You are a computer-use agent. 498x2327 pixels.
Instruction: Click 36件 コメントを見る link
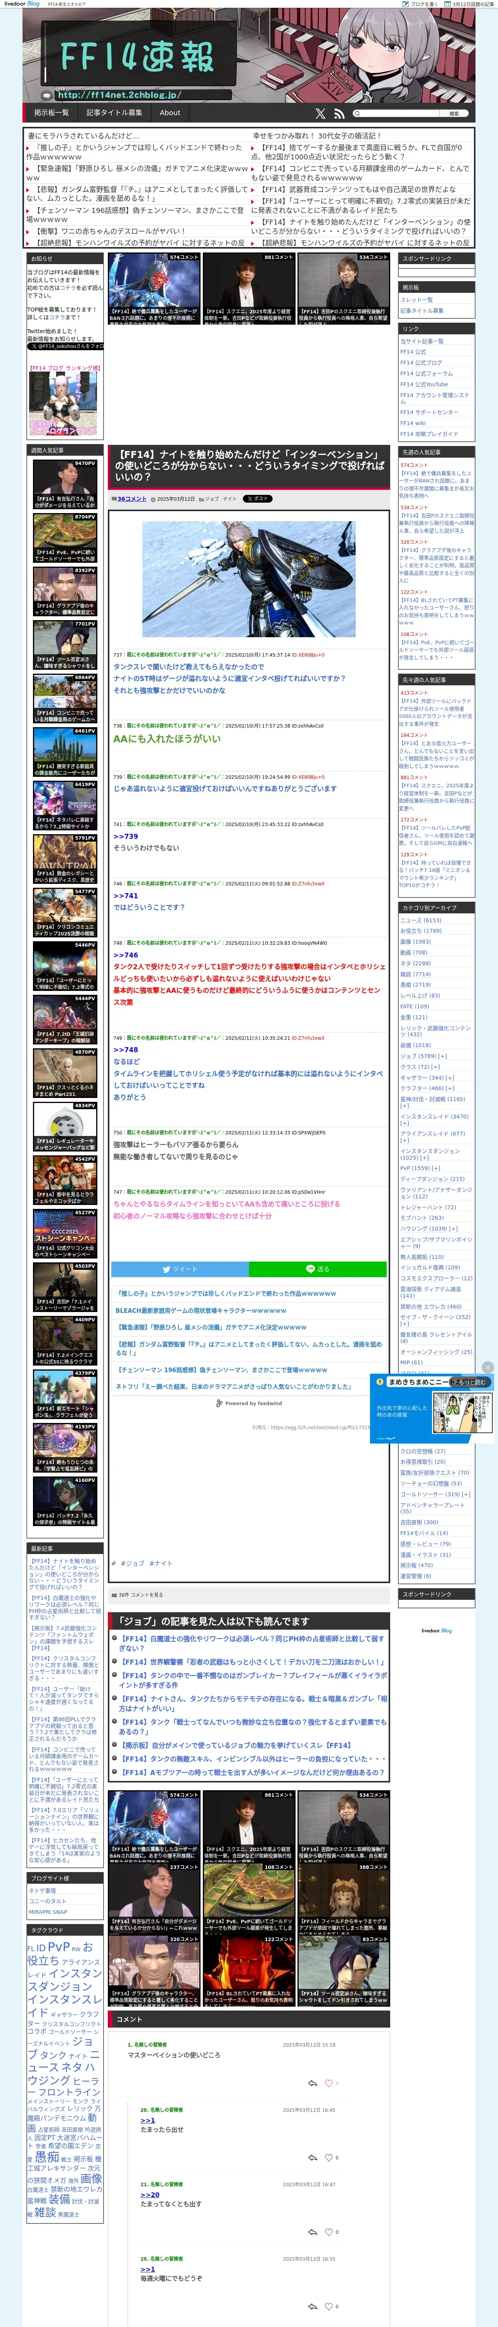pos(141,1595)
